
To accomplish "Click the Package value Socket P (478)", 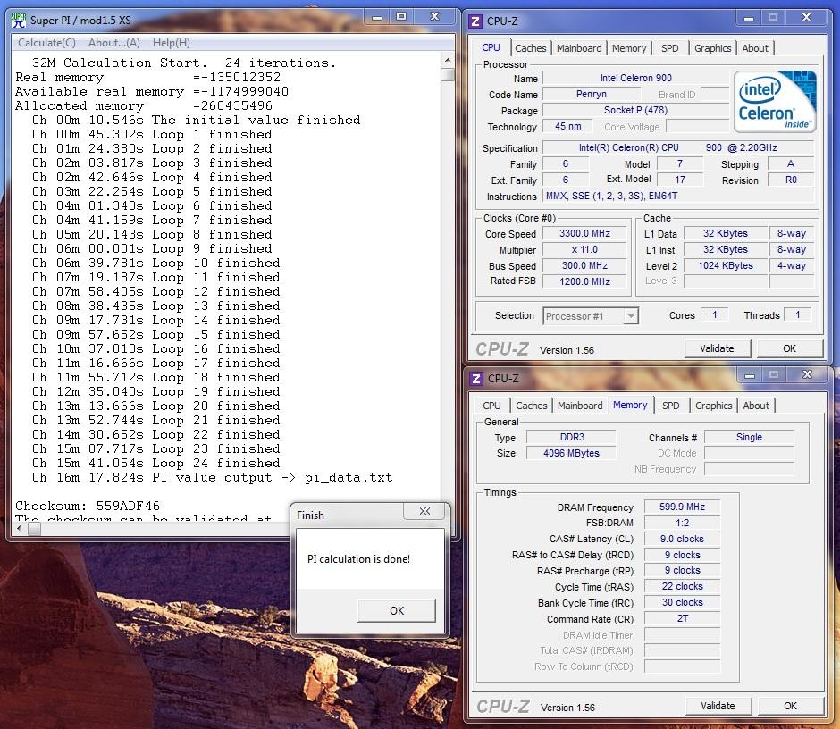I will point(636,111).
